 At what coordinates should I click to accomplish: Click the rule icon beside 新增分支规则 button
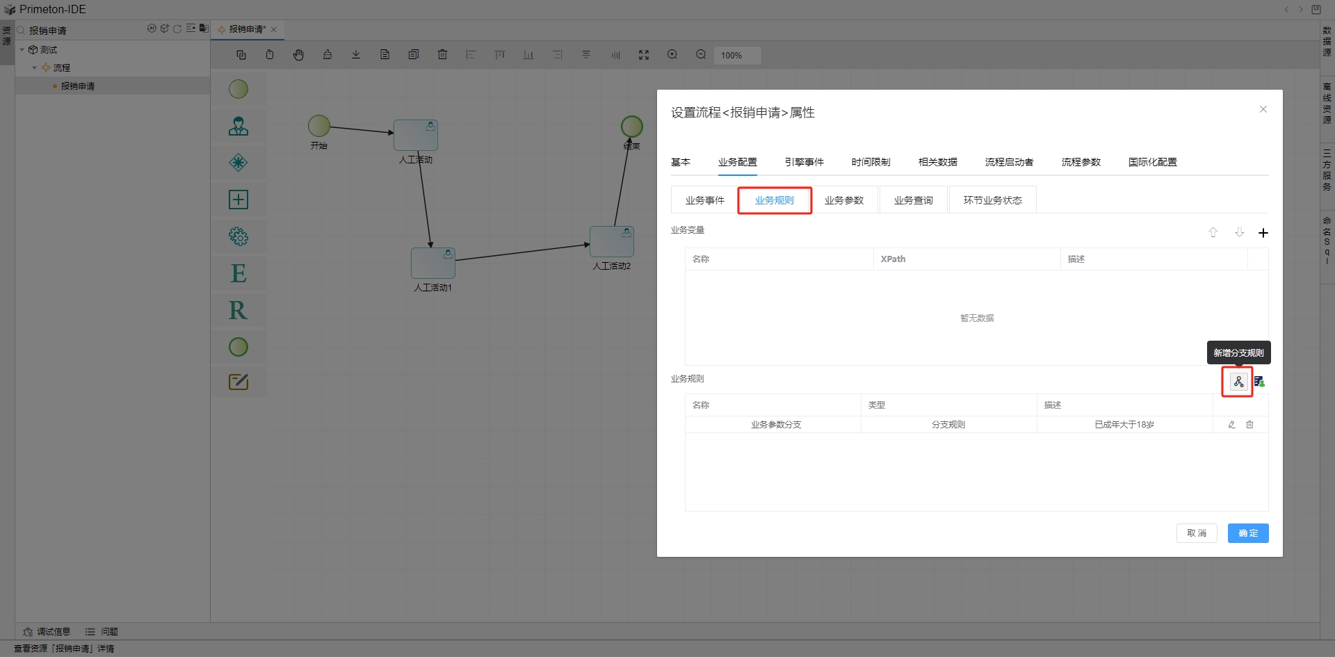coord(1259,382)
